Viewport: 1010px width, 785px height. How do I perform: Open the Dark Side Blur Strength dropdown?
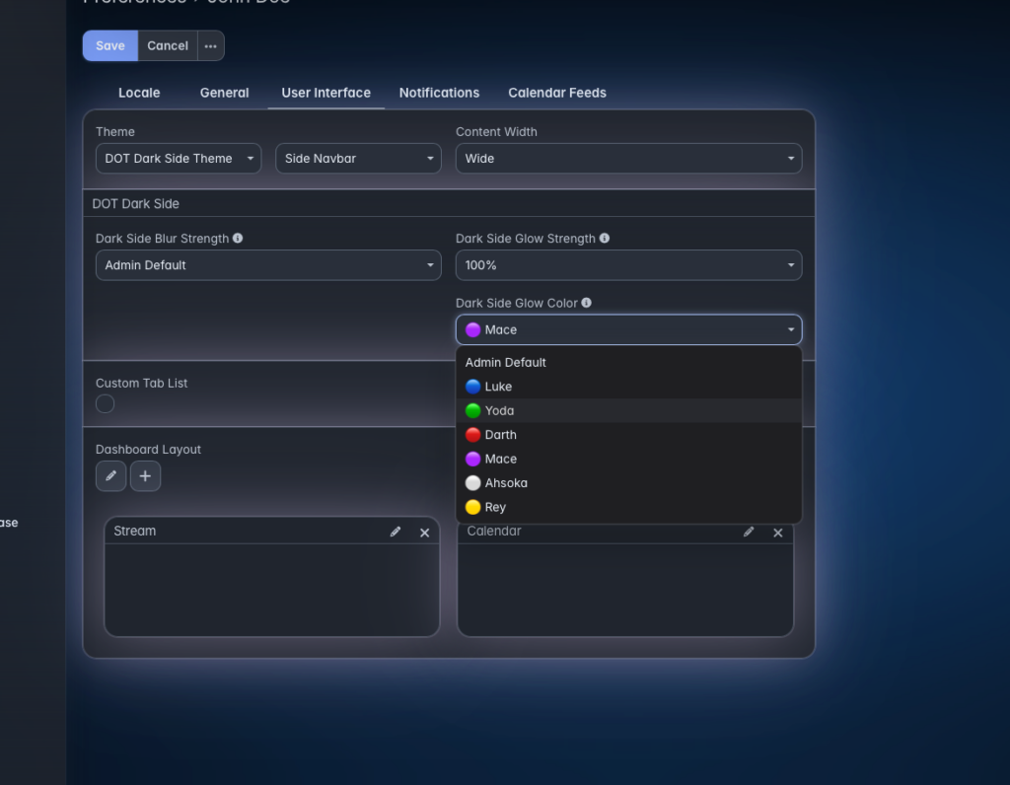click(x=268, y=265)
